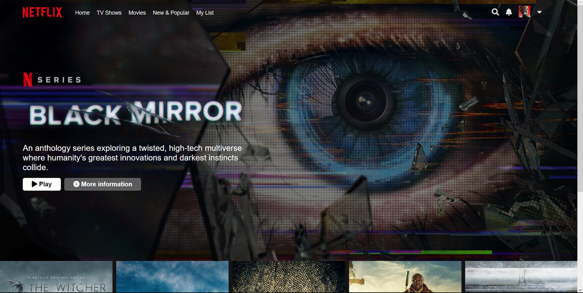Image resolution: width=583 pixels, height=293 pixels.
Task: Click the notifications bell icon
Action: 509,12
